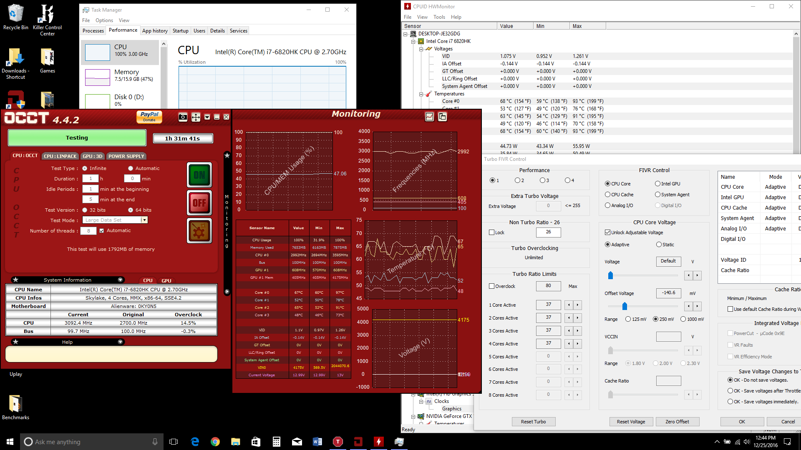Screen dimensions: 801x450
Task: Click the window copy icon in Monitoring header
Action: [442, 117]
